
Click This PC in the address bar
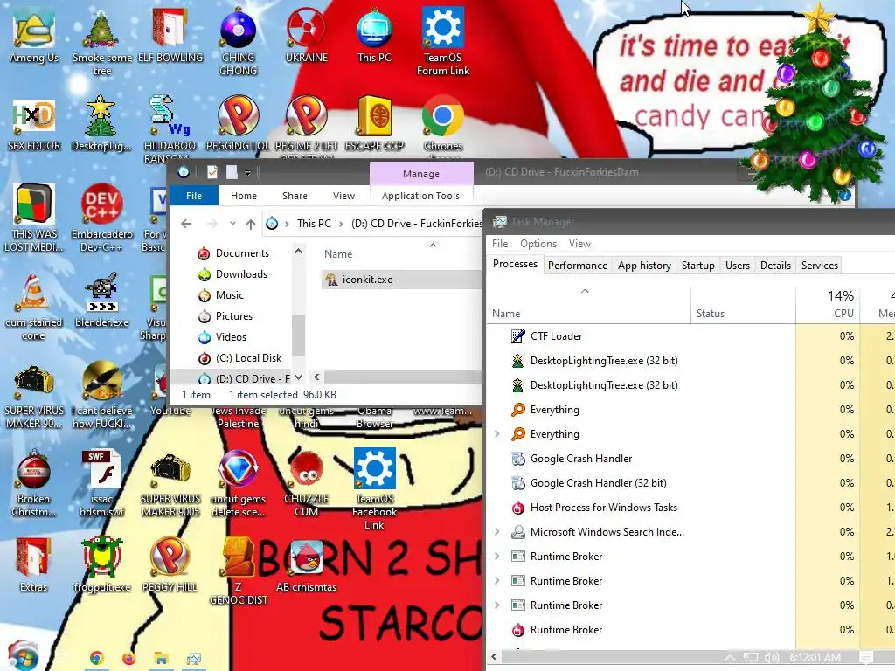[314, 224]
